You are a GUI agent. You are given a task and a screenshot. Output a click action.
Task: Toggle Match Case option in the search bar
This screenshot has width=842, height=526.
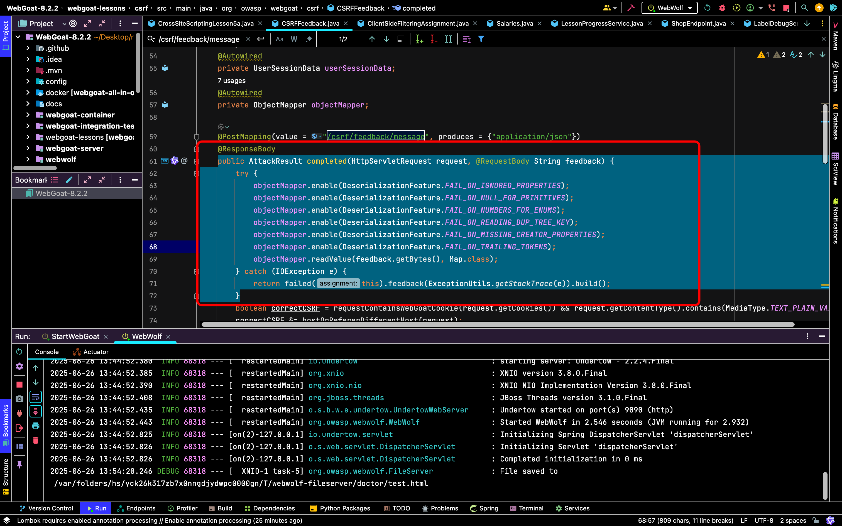pyautogui.click(x=279, y=39)
